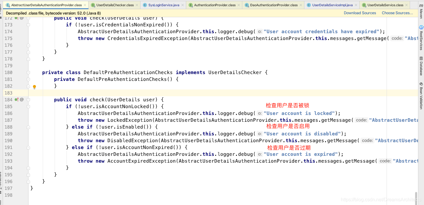Click the Choose Sources... link
This screenshot has width=424, height=205.
(x=397, y=13)
